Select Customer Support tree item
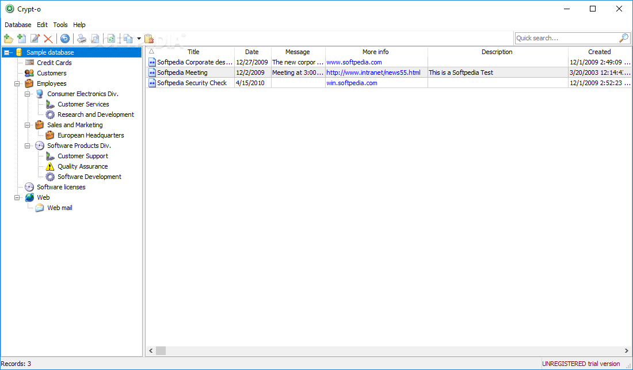 tap(83, 156)
